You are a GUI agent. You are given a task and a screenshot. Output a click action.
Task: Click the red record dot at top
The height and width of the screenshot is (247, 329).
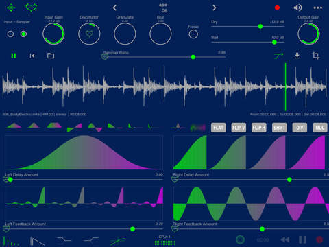tap(277, 8)
